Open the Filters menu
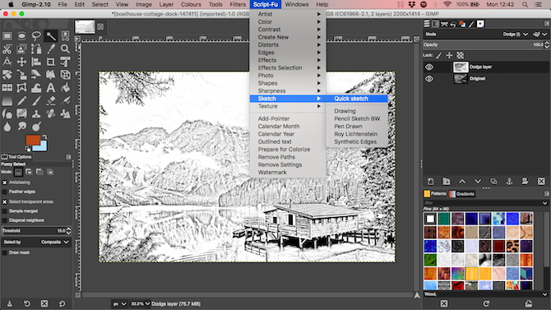This screenshot has height=310, width=551. point(238,5)
